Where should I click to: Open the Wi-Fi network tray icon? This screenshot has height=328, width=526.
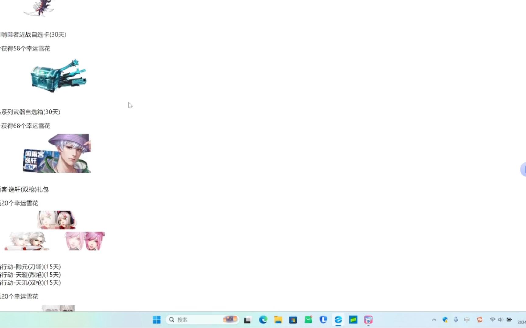click(493, 319)
